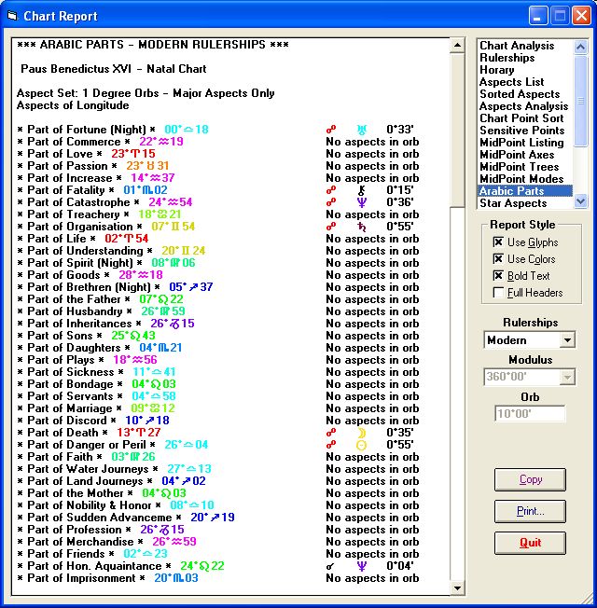Open the Rulerships dropdown showing Modern
597x608 pixels.
(x=567, y=340)
